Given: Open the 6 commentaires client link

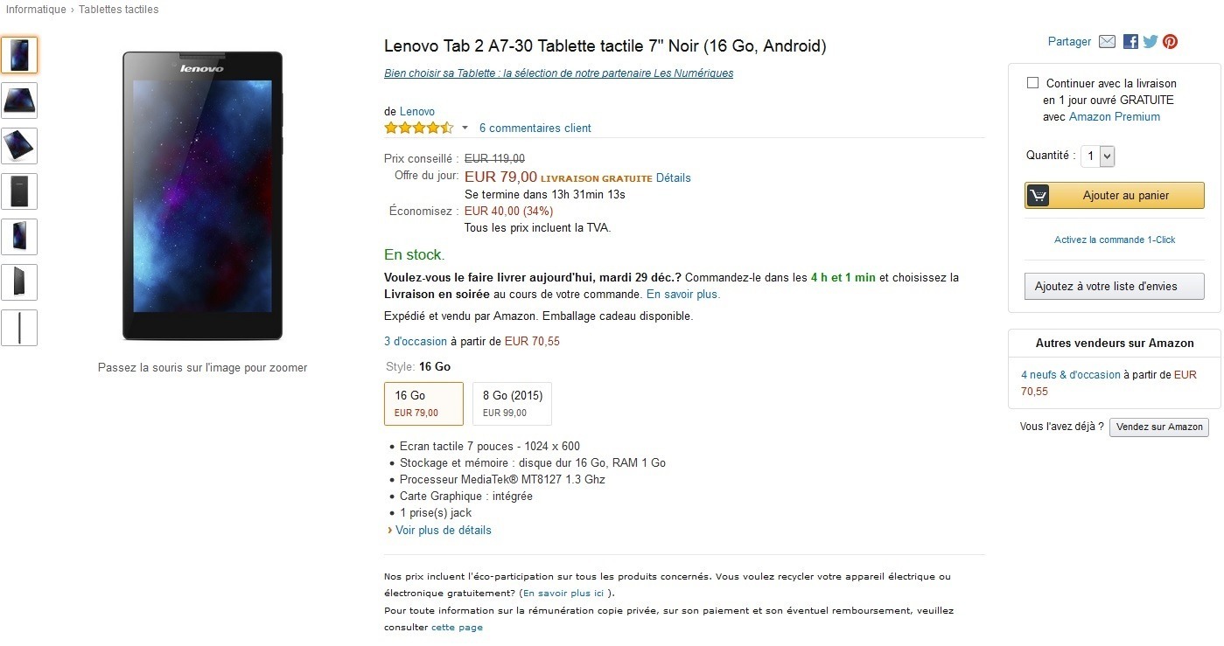Looking at the screenshot, I should (535, 128).
